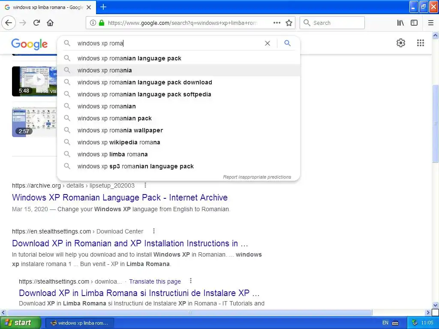Open 'Windows XP Romanian Language Pack - Internet Archive'
This screenshot has height=329, width=439.
(120, 197)
